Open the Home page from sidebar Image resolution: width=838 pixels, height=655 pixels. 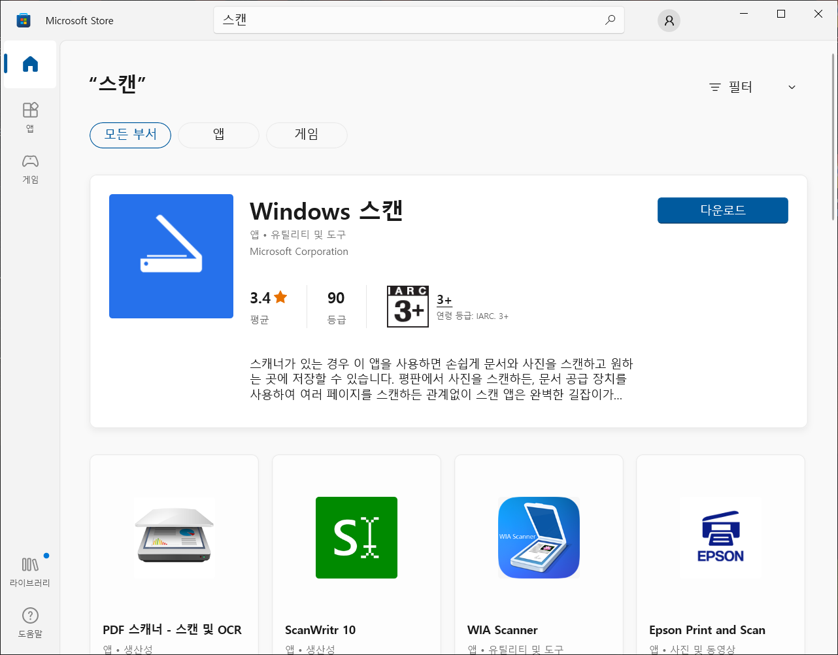tap(30, 64)
